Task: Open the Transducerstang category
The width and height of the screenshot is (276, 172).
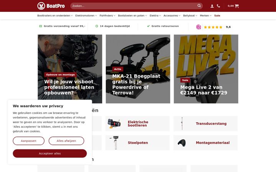Action: pyautogui.click(x=205, y=123)
